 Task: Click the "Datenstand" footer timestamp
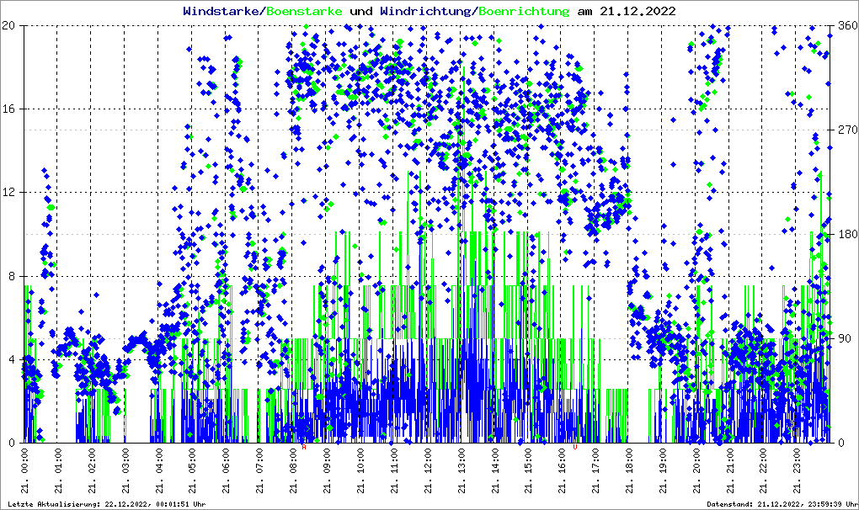pyautogui.click(x=782, y=504)
